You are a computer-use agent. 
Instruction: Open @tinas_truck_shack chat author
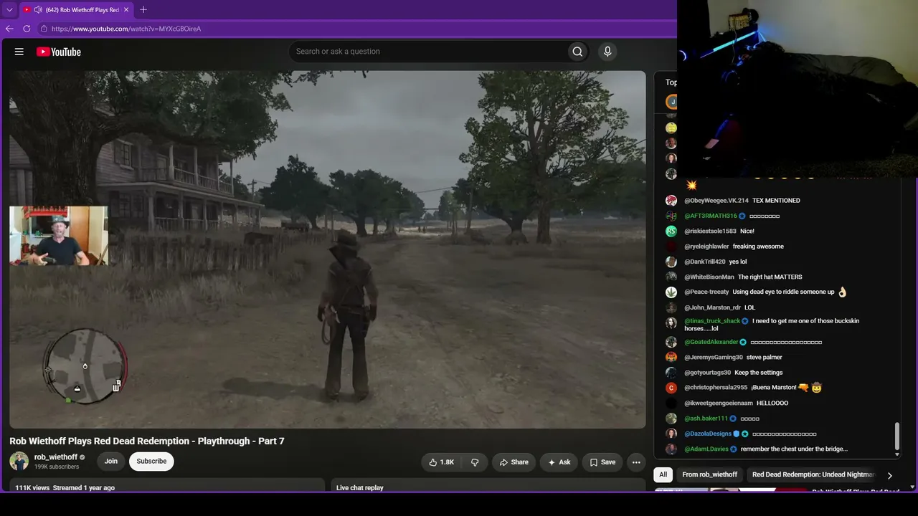coord(712,321)
